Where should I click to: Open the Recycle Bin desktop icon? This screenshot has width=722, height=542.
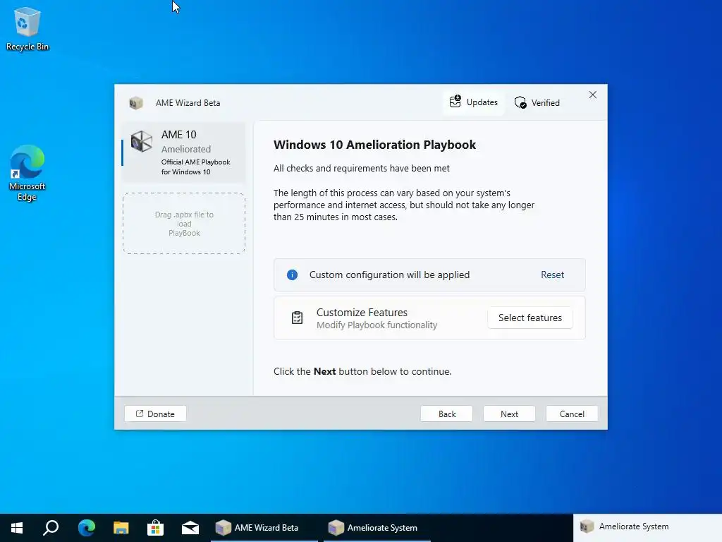tap(27, 28)
